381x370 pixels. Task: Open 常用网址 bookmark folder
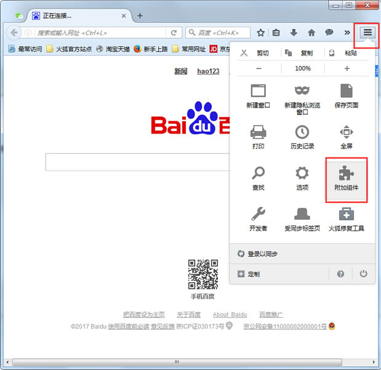188,49
